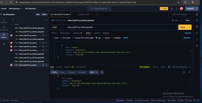Click the Share button
Screen dimensions: 202x103
click(x=188, y=20)
